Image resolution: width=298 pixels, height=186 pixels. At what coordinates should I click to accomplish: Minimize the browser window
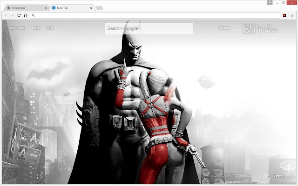tap(278, 3)
